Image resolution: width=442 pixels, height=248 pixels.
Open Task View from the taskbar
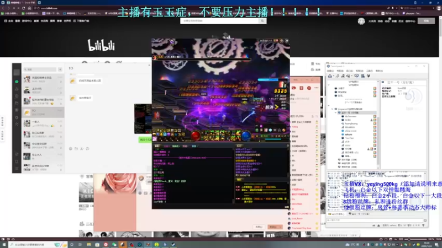(80, 245)
